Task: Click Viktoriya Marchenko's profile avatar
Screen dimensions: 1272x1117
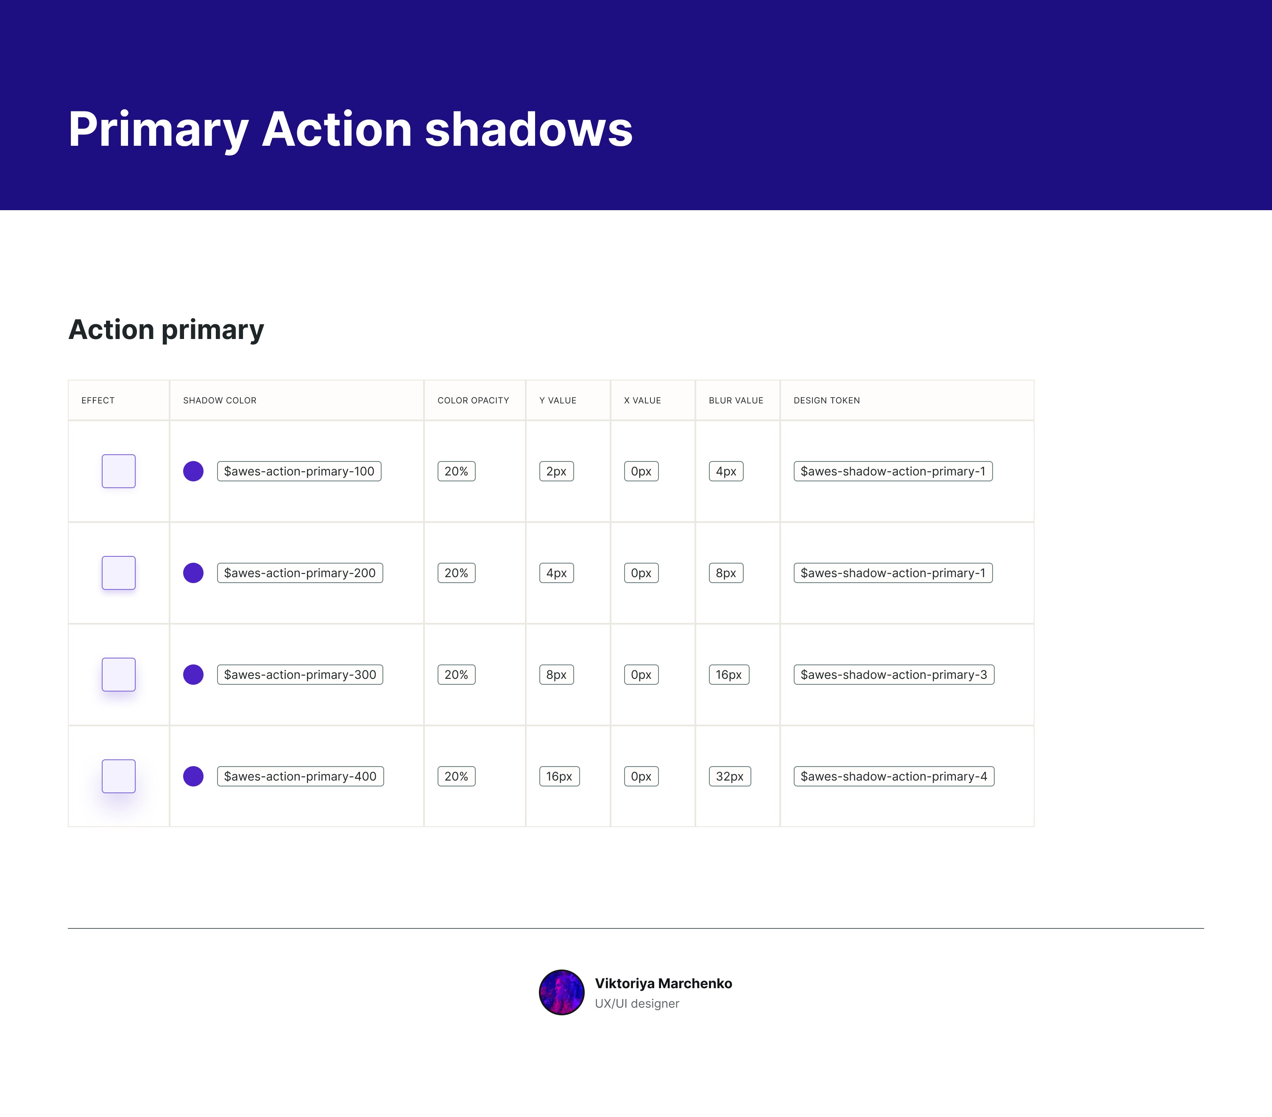Action: 561,992
